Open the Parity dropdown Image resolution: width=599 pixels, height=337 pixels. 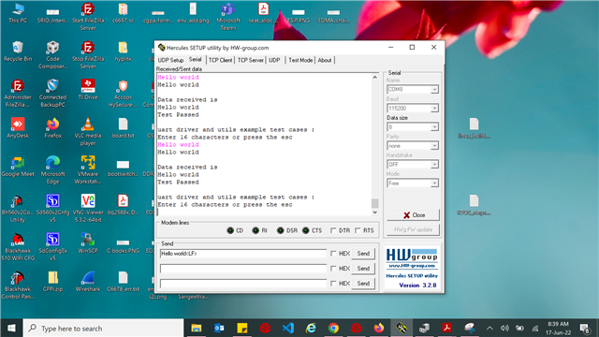pyautogui.click(x=434, y=146)
